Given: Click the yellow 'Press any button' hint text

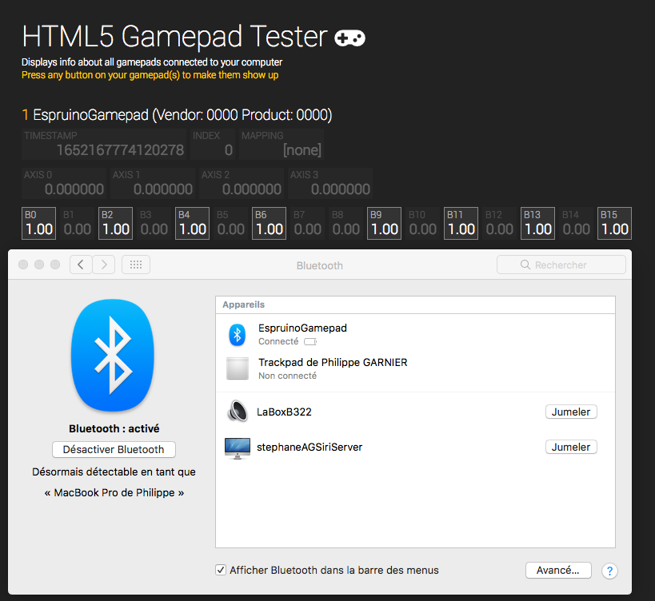Looking at the screenshot, I should 150,75.
